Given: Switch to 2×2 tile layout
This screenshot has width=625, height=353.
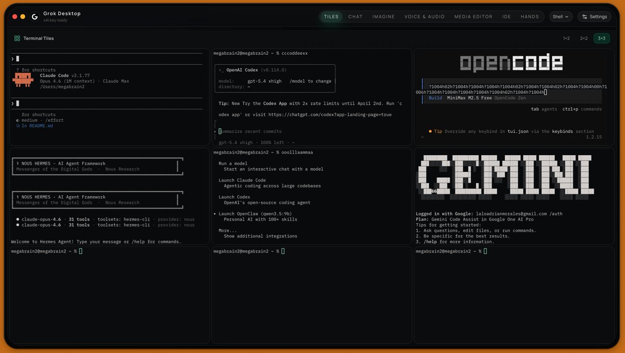Looking at the screenshot, I should [584, 39].
